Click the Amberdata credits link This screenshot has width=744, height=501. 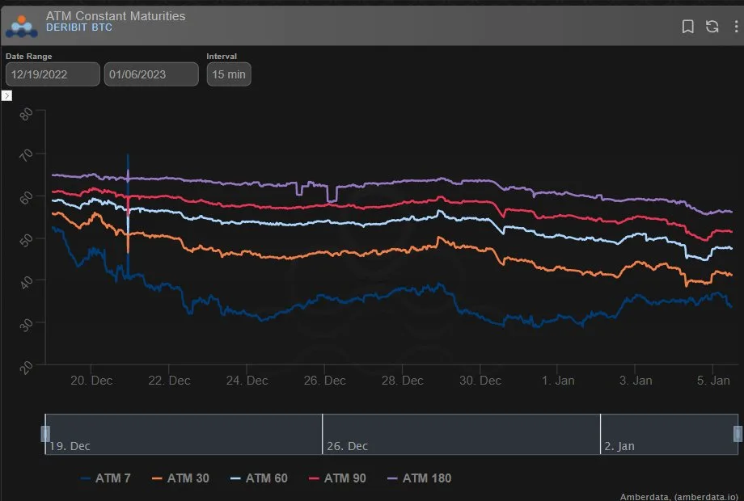[x=679, y=497]
